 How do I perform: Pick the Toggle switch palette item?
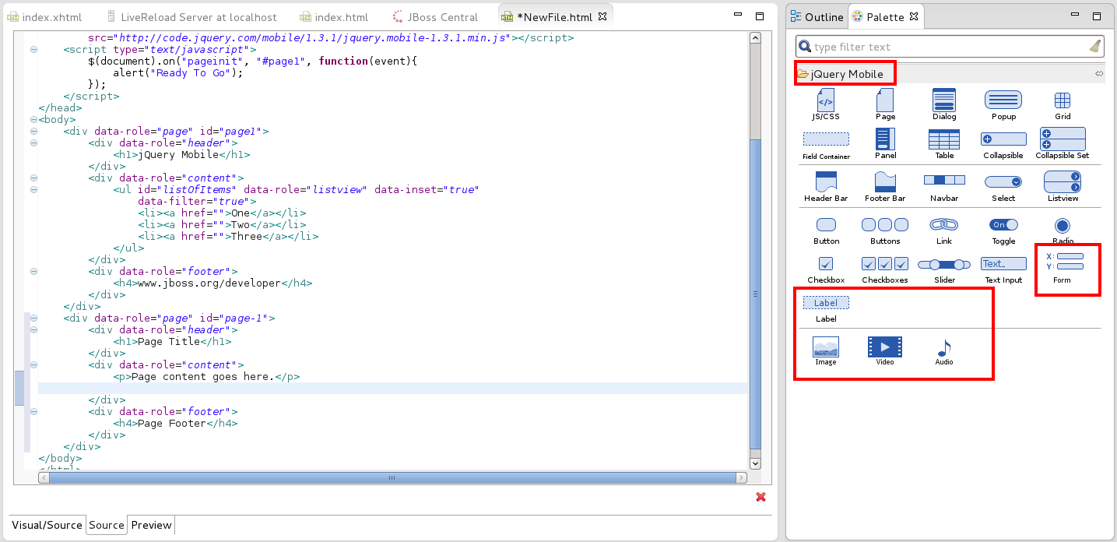[1003, 225]
